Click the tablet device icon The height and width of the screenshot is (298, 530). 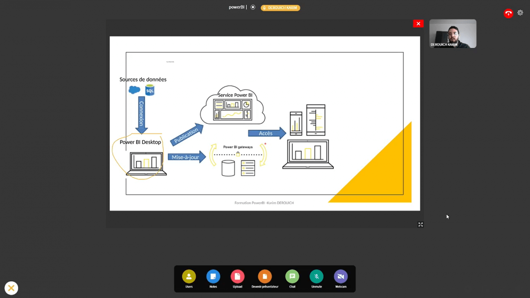(316, 120)
